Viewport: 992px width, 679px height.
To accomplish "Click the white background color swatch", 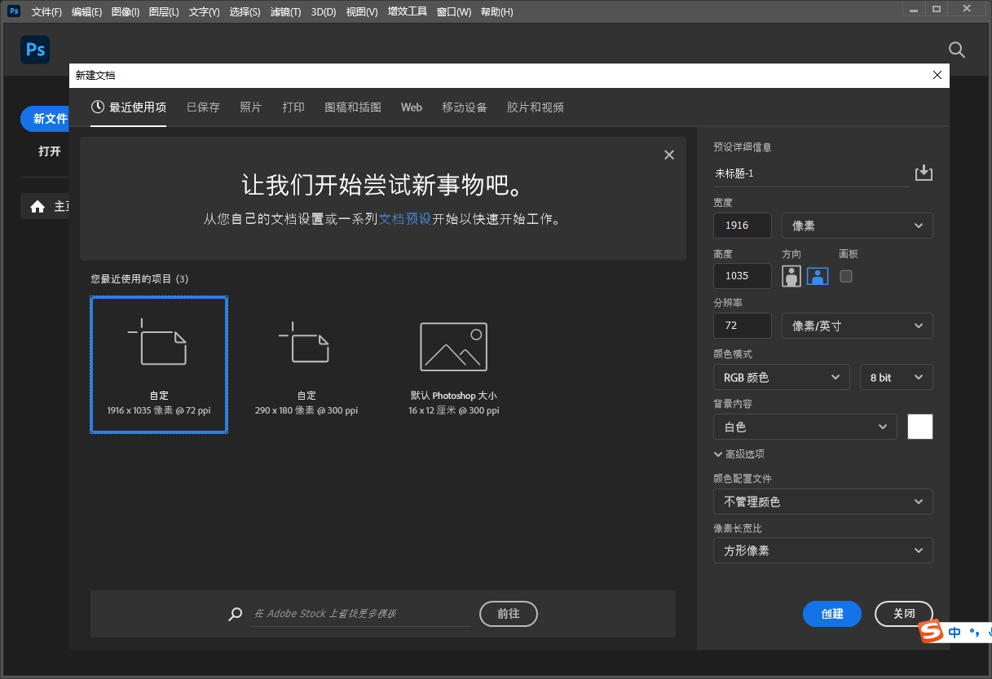I will [x=919, y=426].
